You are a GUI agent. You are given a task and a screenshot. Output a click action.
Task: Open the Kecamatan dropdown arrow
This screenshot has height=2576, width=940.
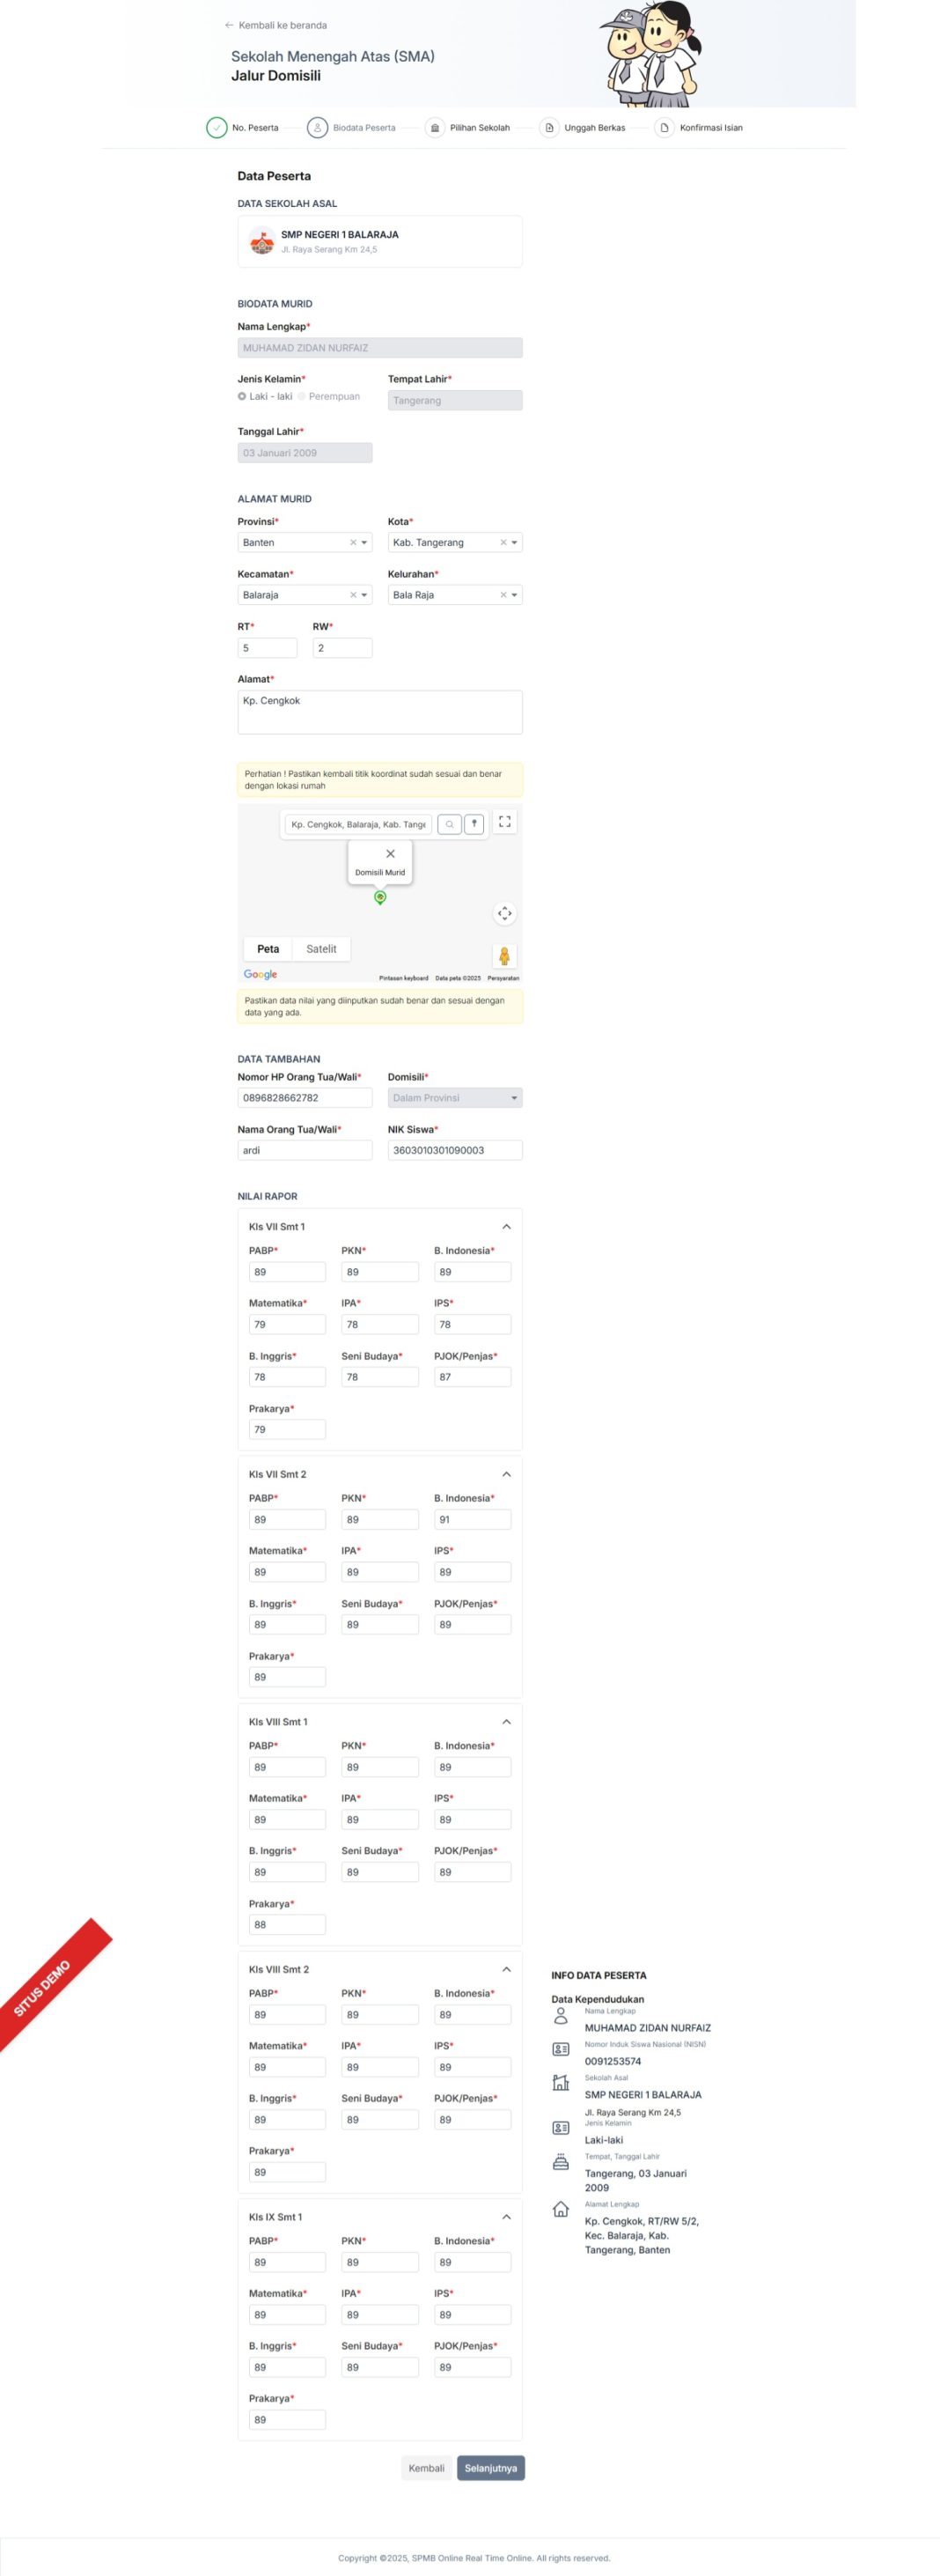pyautogui.click(x=364, y=595)
